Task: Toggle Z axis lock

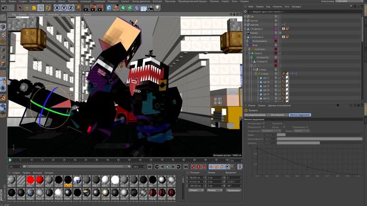Action: point(71,8)
